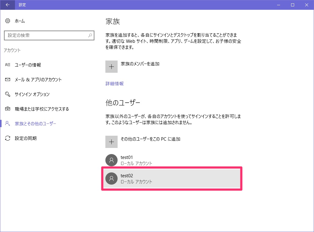Click the key icon for sign-in options
This screenshot has width=314, height=232.
8,94
